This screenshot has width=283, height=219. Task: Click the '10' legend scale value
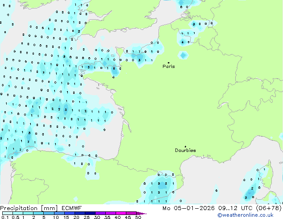56,217
